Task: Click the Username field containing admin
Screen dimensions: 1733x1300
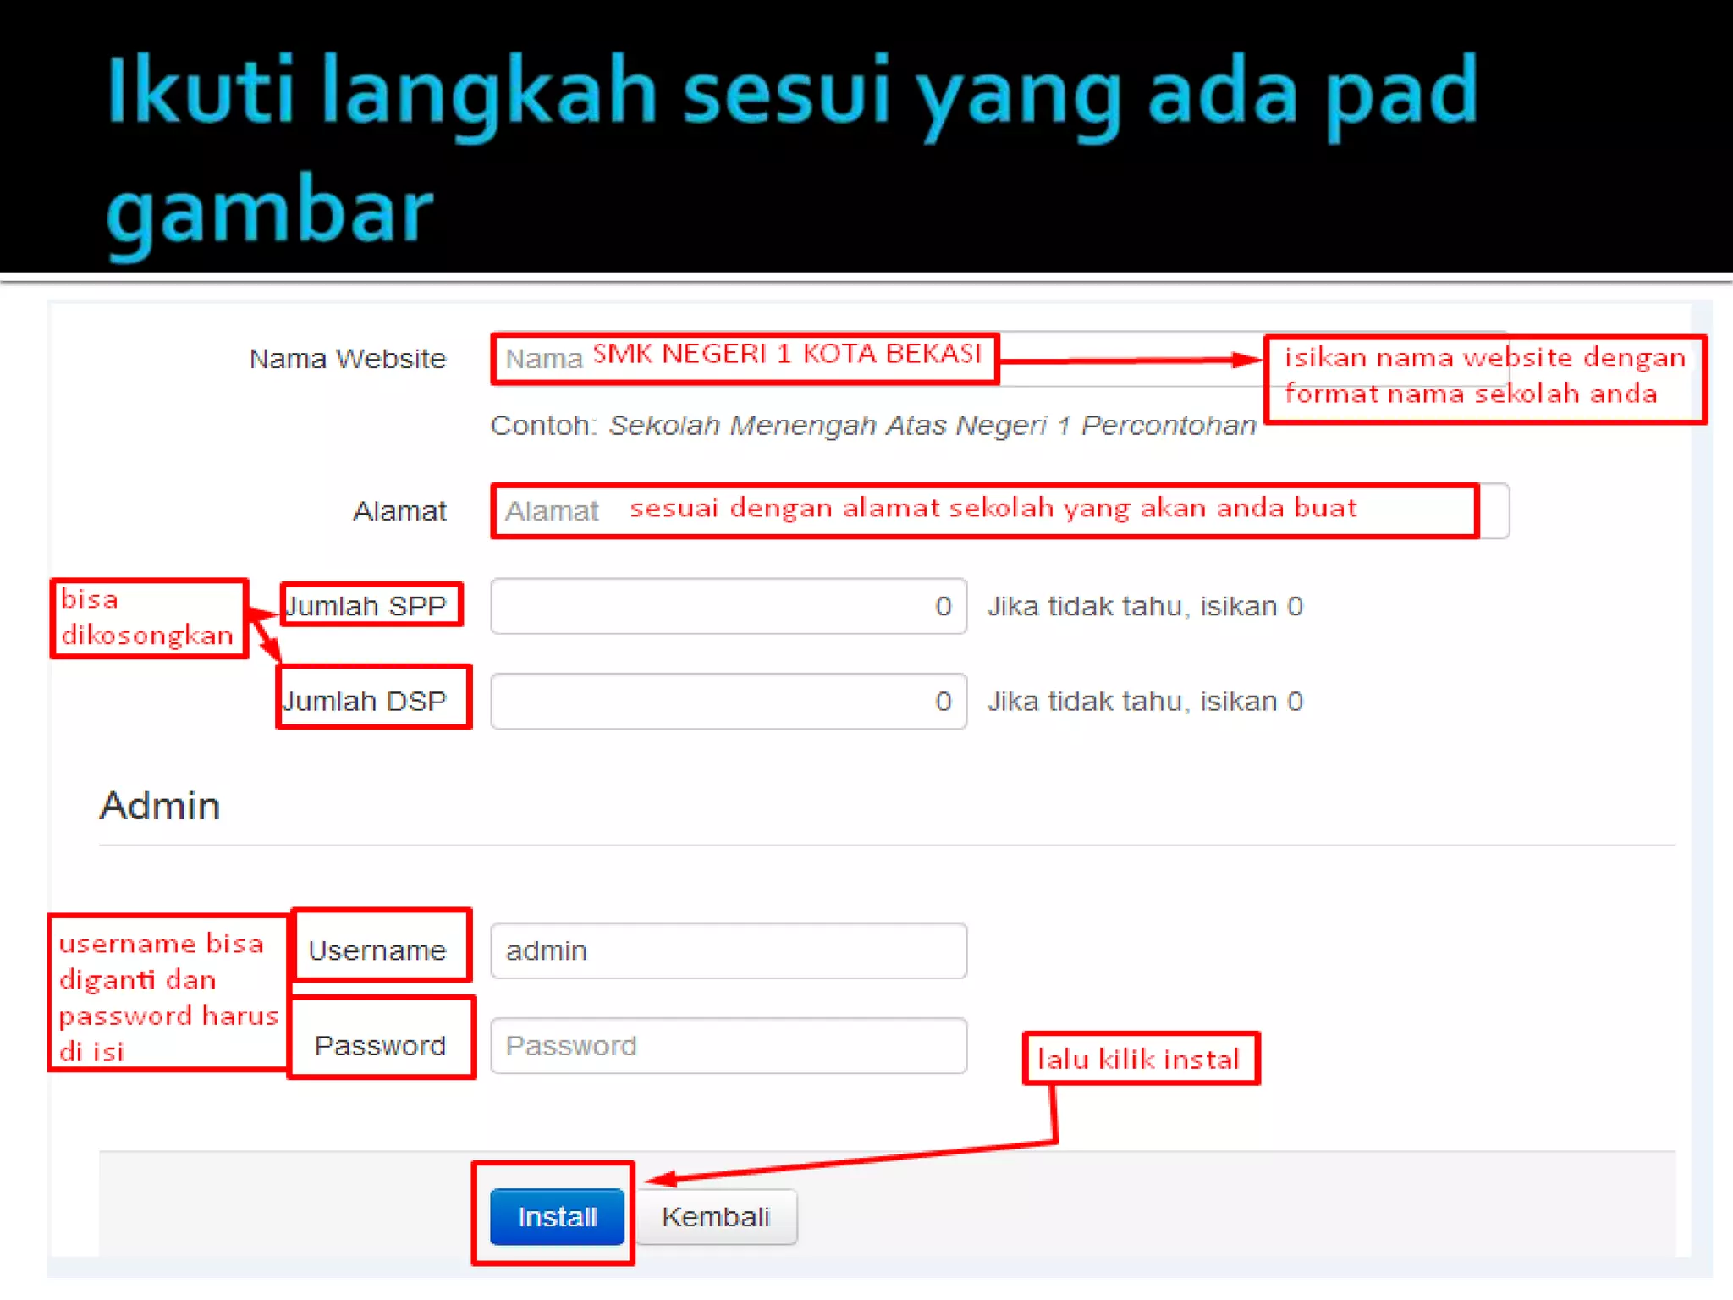Action: coord(729,950)
